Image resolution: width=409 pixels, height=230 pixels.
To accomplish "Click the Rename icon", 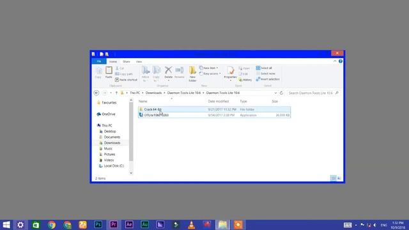I will pyautogui.click(x=180, y=70).
